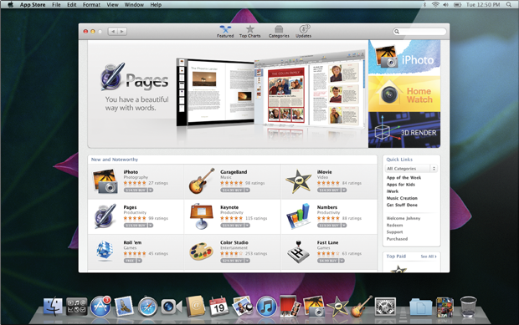Viewport: 519px width, 325px height.
Task: Expand the iPhoto buy button arrow
Action: [151, 190]
